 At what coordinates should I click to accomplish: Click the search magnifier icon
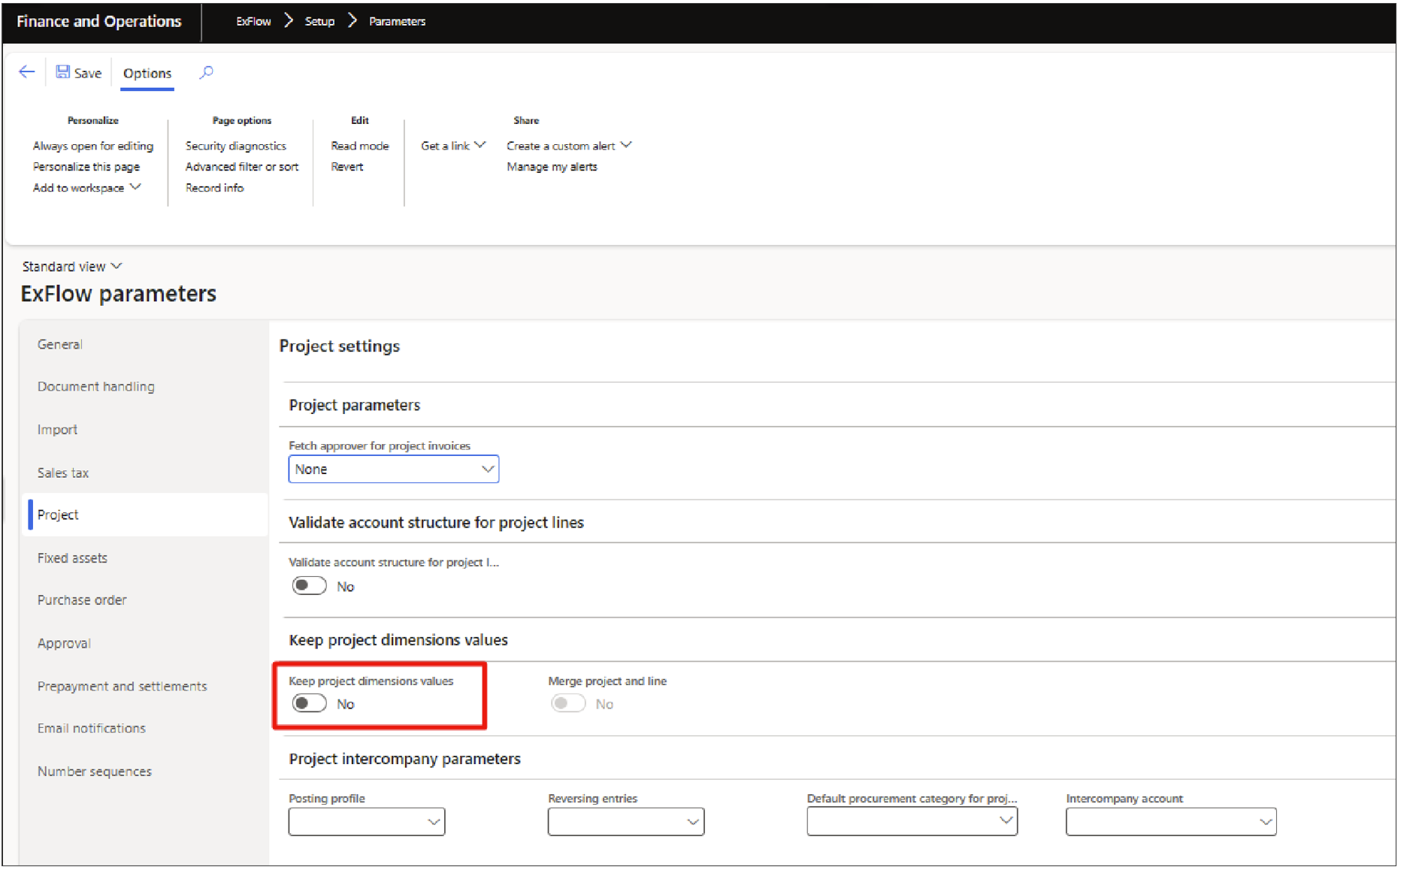tap(206, 72)
